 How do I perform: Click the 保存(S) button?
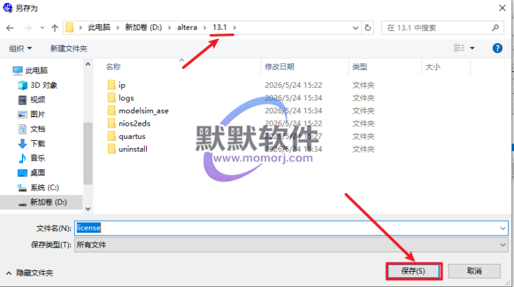tap(414, 271)
